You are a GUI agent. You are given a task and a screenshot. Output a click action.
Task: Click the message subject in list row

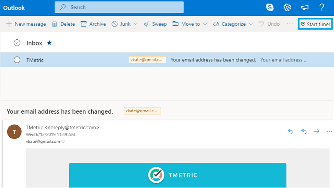[213, 60]
